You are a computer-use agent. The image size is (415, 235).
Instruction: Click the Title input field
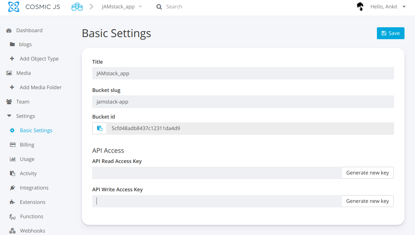[243, 73]
